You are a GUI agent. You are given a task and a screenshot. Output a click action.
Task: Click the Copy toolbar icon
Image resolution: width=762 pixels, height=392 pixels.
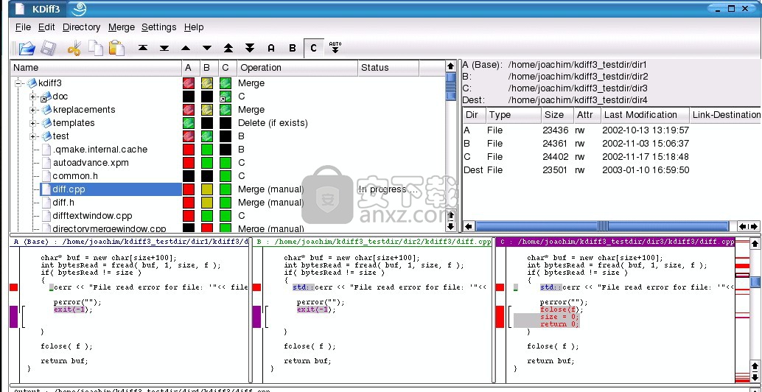[x=95, y=48]
